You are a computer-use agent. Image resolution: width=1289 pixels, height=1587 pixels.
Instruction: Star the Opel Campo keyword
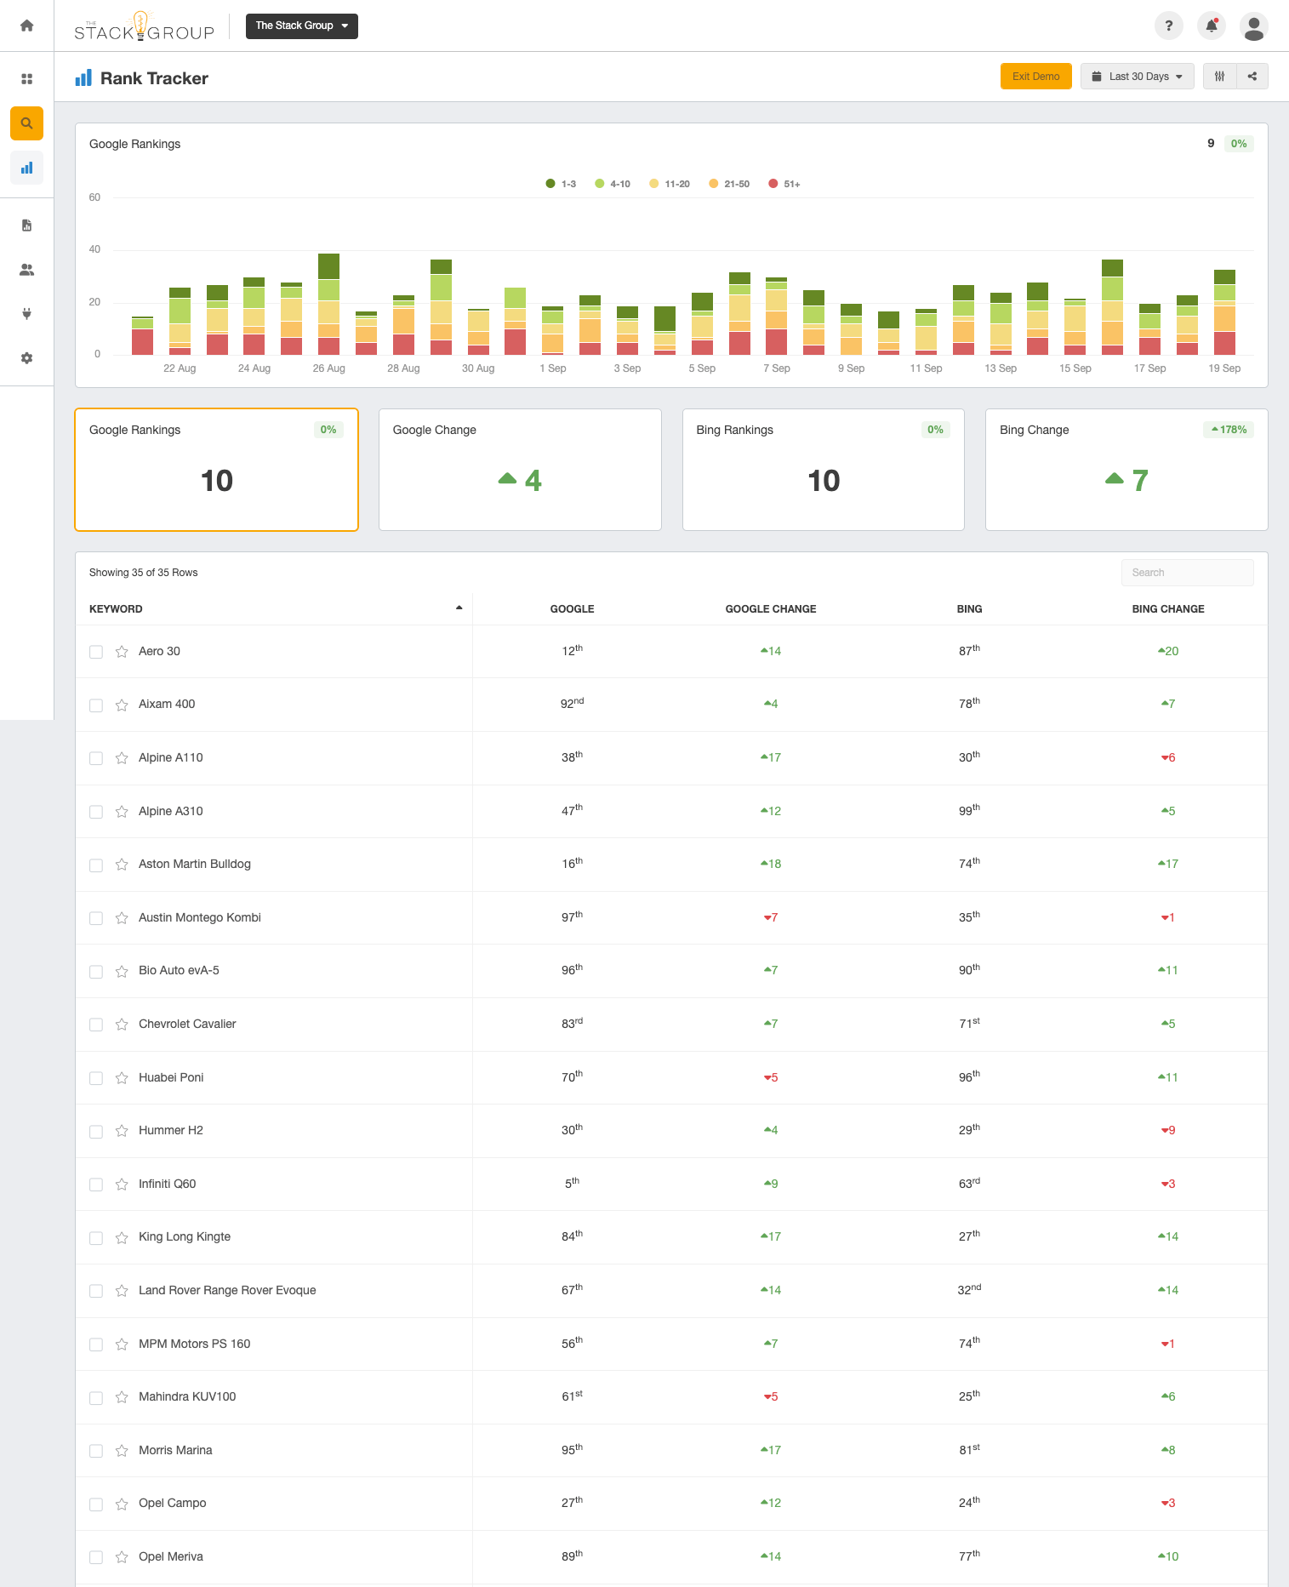click(122, 1504)
